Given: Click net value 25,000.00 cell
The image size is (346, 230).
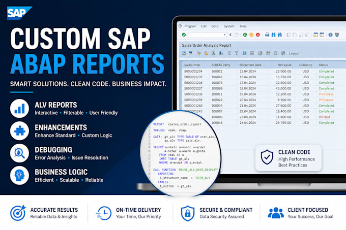Looking at the screenshot, I should point(283,71).
